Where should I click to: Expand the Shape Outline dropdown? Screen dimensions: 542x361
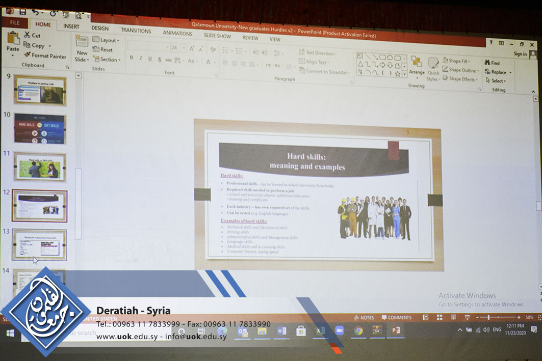[460, 70]
